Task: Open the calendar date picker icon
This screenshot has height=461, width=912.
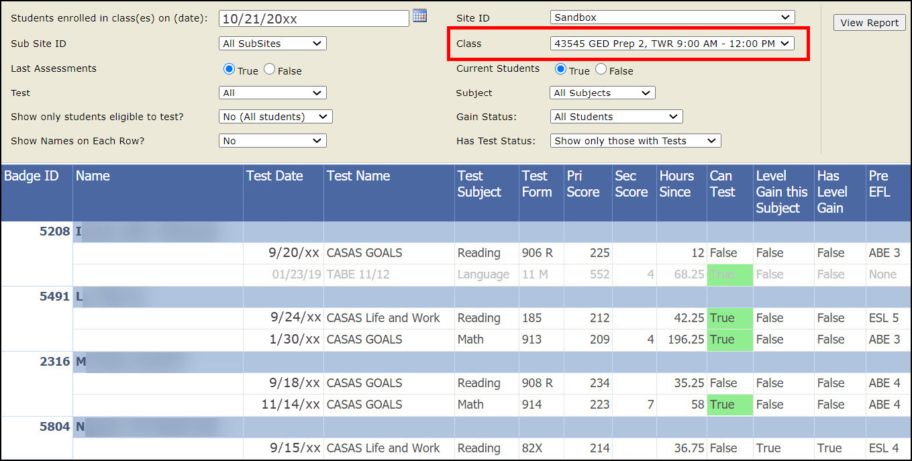Action: point(419,16)
